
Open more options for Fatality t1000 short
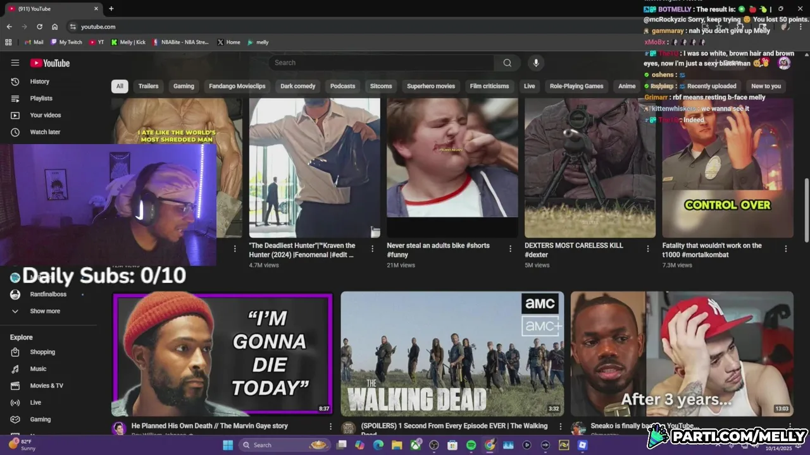786,249
